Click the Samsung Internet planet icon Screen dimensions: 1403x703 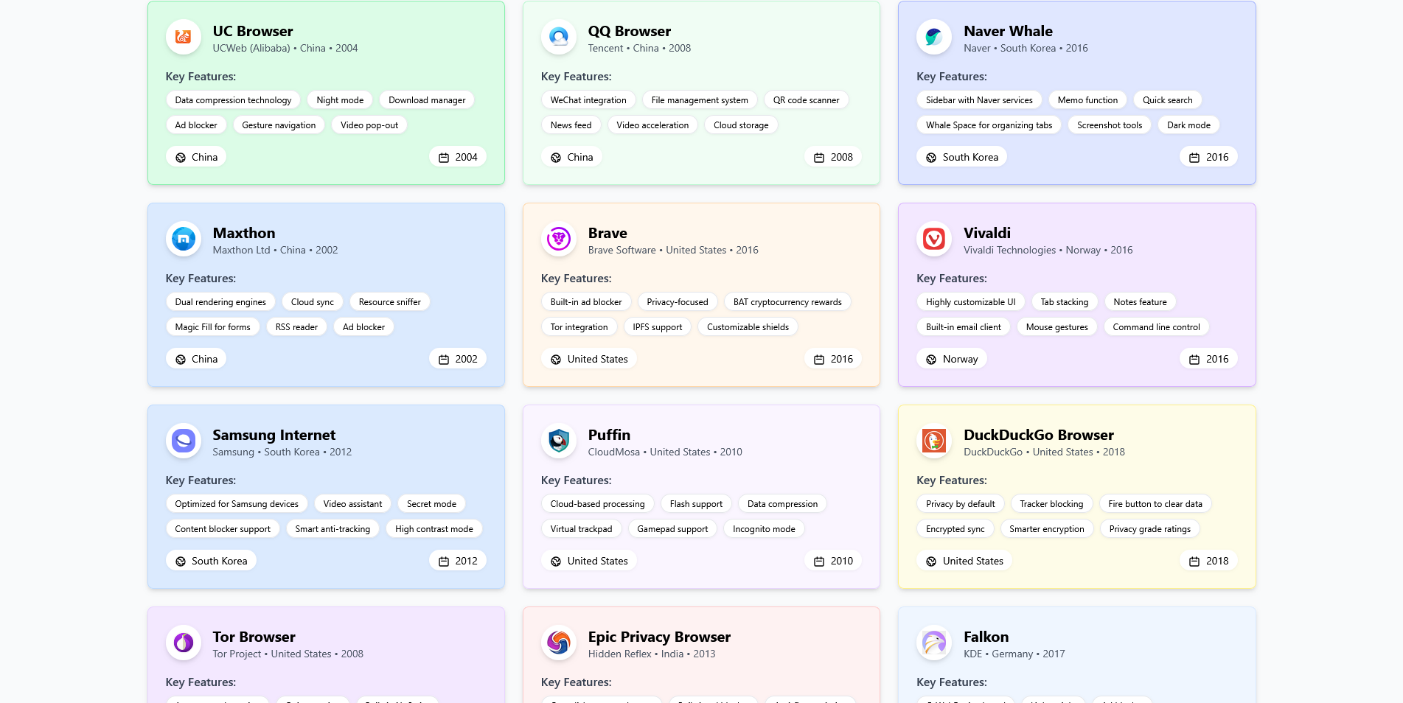(x=183, y=441)
